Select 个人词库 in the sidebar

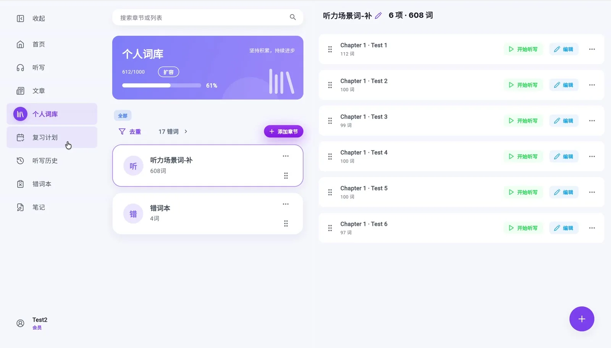click(x=52, y=114)
